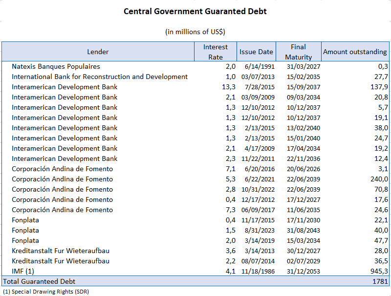
Task: Click Kreditanstalt Fur Wieteraufbau in the 36,5 row
Action: coord(61,261)
